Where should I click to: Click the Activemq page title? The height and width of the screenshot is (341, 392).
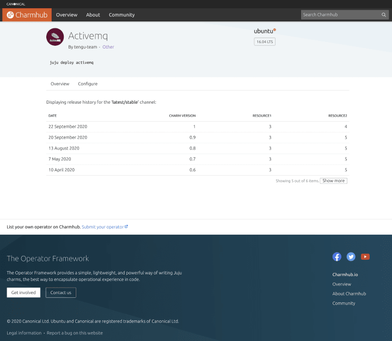(x=88, y=36)
